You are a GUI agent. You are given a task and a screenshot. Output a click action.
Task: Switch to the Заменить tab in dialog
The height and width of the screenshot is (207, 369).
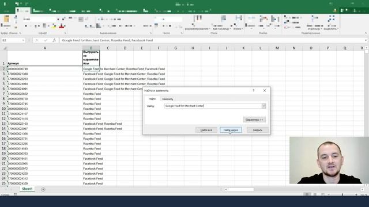[168, 99]
